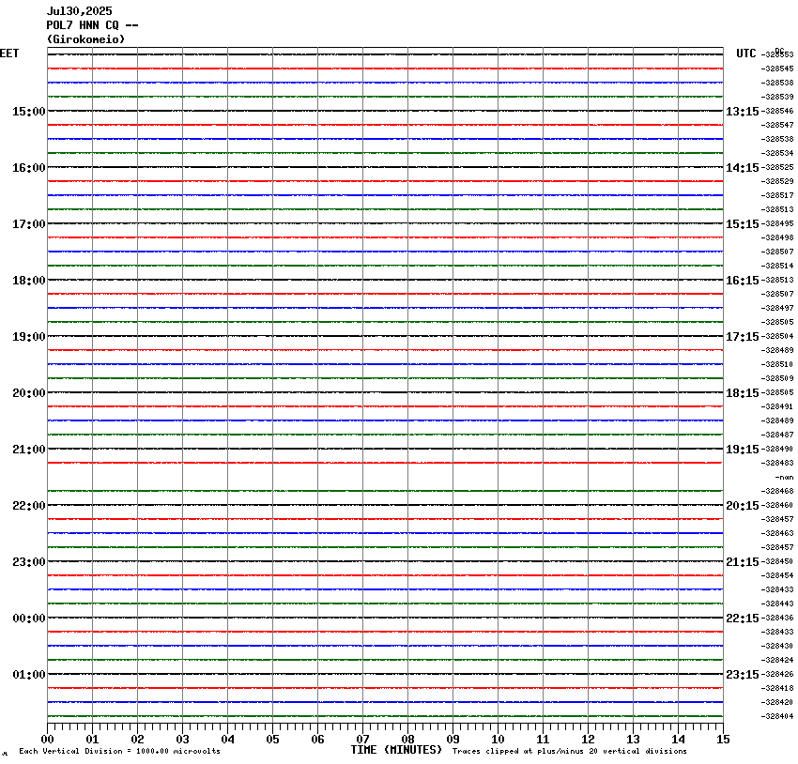Image resolution: width=798 pixels, height=764 pixels.
Task: Click the -328424 offset value
Action: point(777,660)
